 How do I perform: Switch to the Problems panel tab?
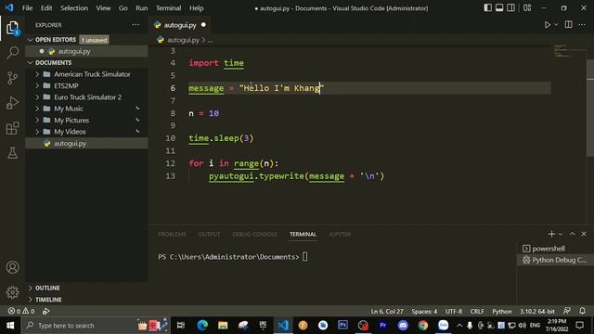pos(172,235)
